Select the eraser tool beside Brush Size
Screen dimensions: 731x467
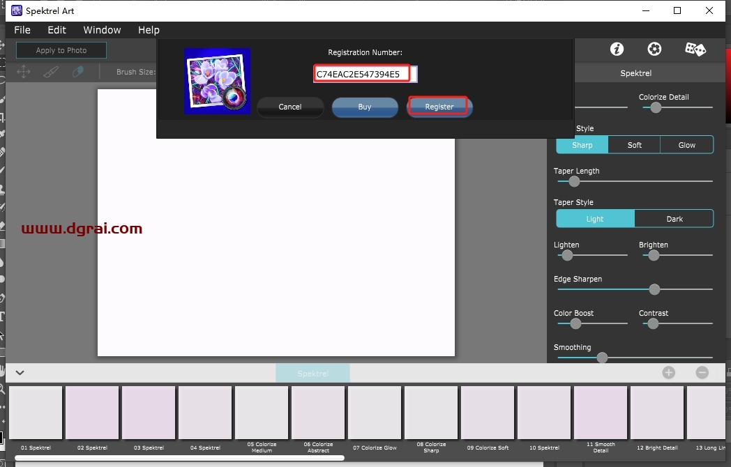pos(78,72)
